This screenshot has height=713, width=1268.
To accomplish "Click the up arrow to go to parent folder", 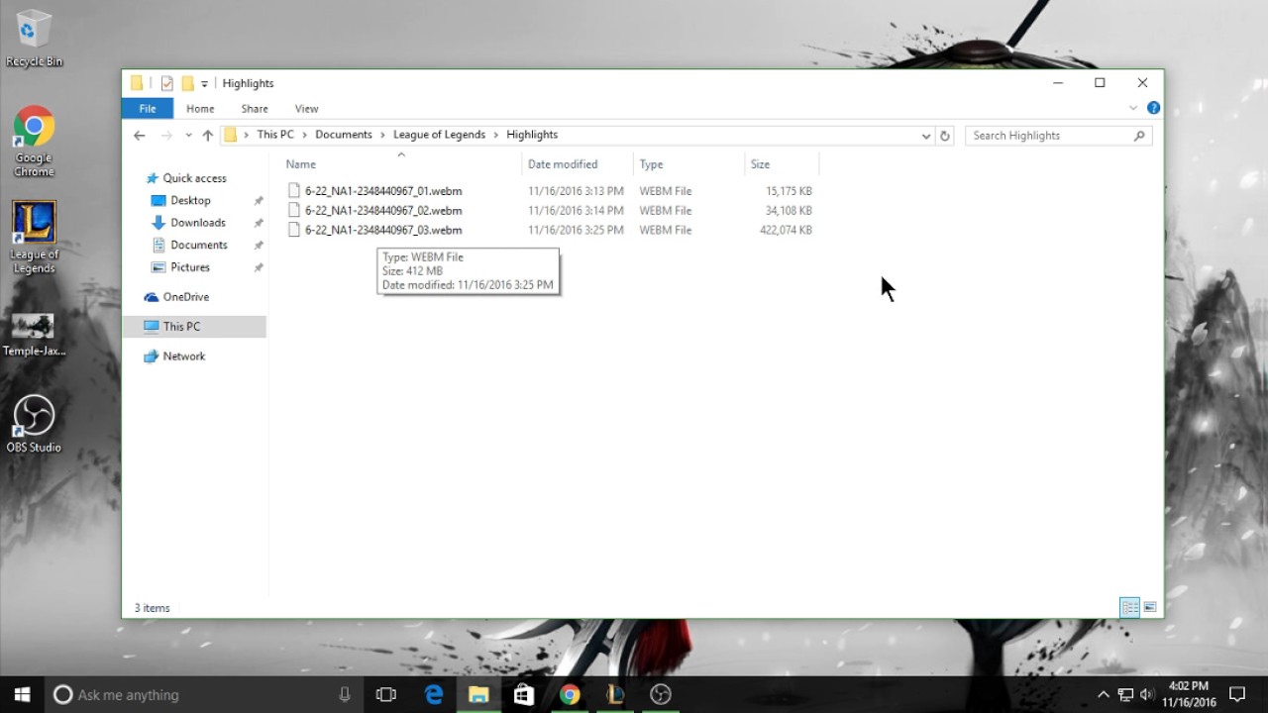I will [208, 135].
